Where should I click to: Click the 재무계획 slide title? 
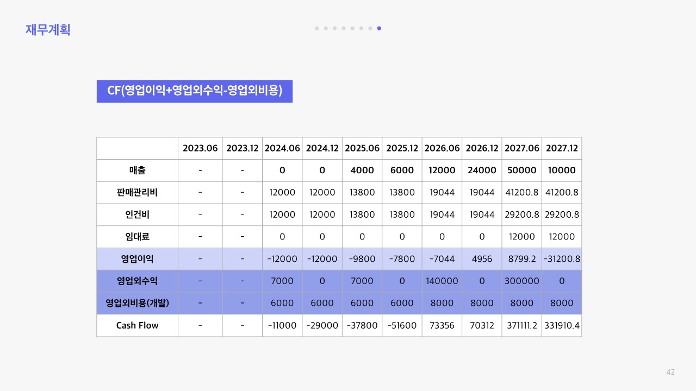coord(48,29)
